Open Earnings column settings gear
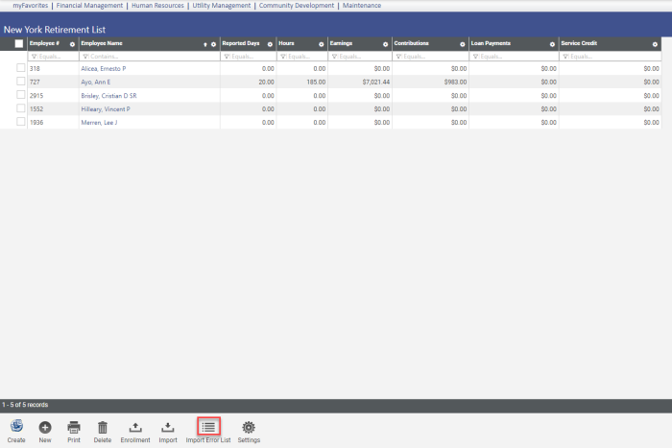Screen dimensions: 672x448 coord(385,44)
